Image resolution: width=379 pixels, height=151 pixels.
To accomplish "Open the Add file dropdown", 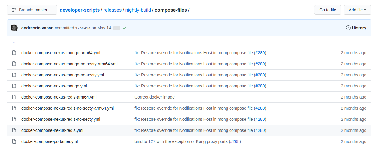I will tap(357, 10).
